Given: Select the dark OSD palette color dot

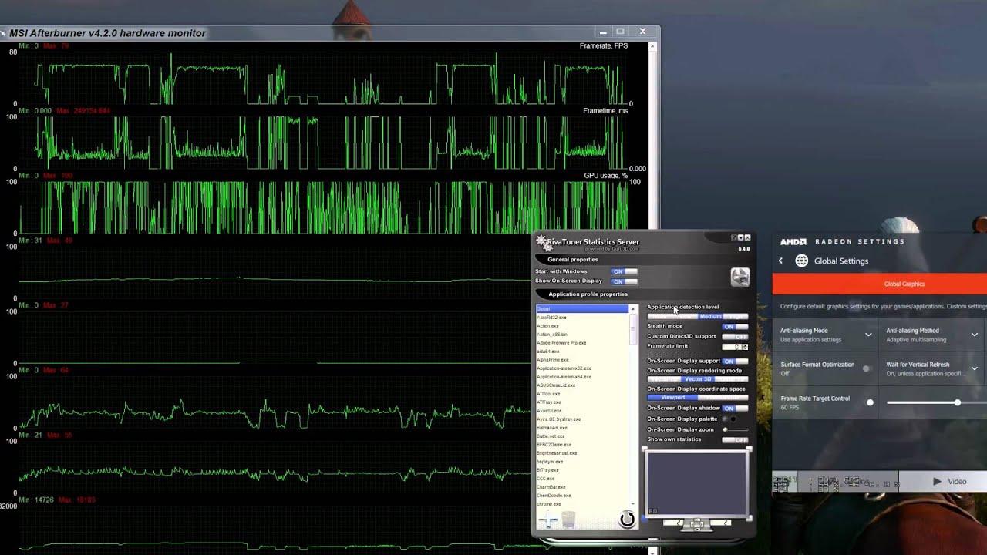Looking at the screenshot, I should [x=724, y=419].
